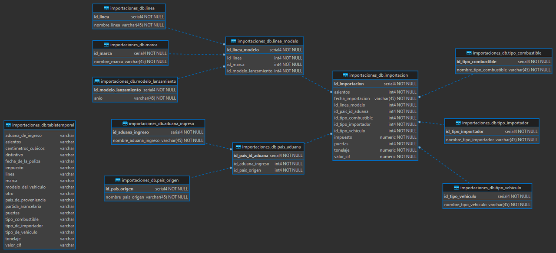Select the importaciones_db.pais_origen table header
Viewport: 556px width, 253px height.
tap(146, 180)
